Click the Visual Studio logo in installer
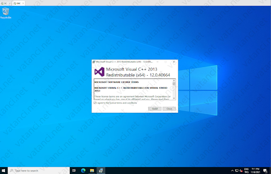 (x=100, y=72)
